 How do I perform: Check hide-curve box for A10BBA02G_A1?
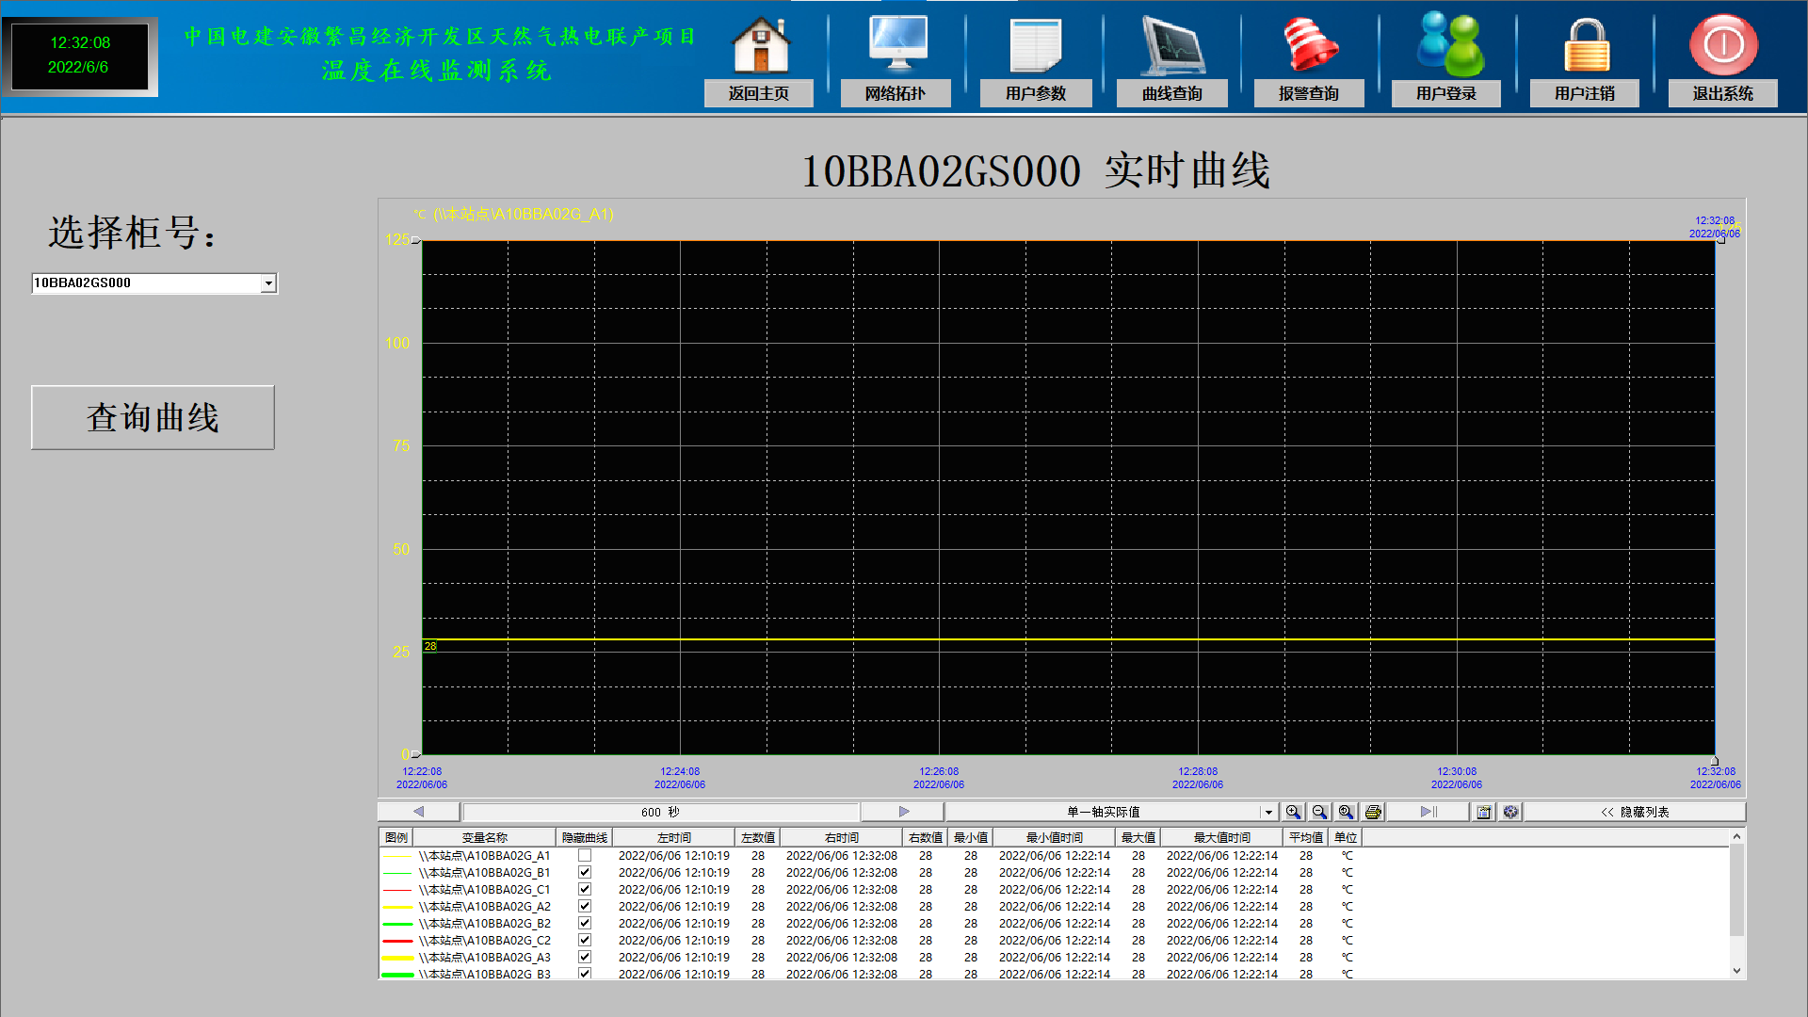pos(585,856)
